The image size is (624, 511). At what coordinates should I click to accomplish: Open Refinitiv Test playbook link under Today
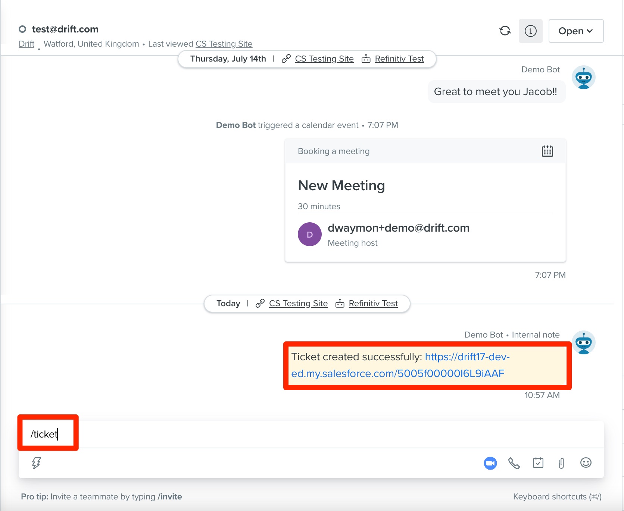(373, 304)
